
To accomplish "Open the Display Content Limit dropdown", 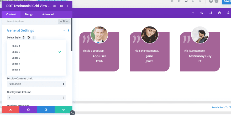I will click(36, 84).
